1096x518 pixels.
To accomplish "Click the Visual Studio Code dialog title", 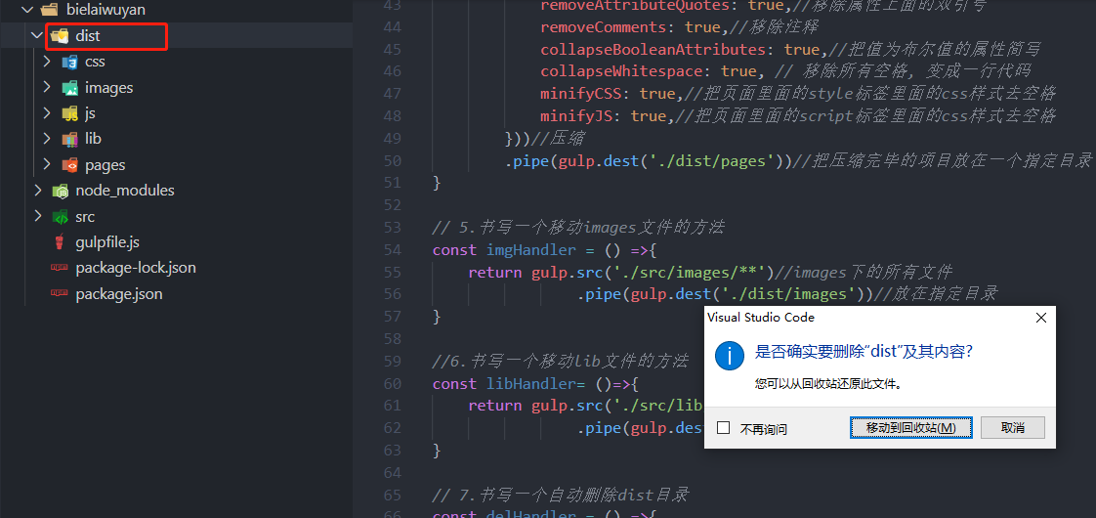I will pyautogui.click(x=761, y=318).
